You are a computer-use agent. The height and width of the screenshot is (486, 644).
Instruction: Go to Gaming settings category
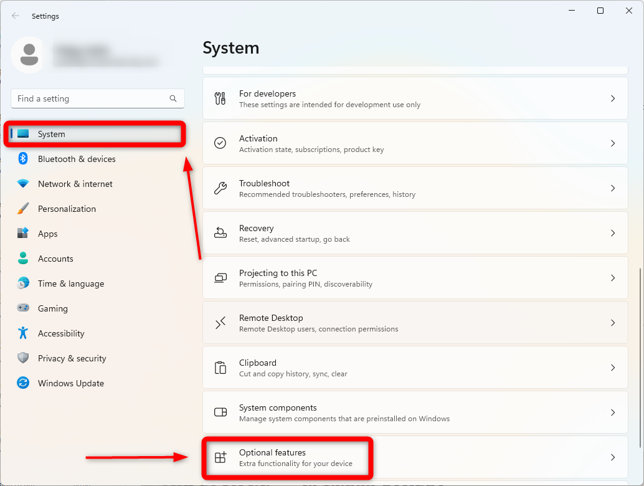point(97,308)
